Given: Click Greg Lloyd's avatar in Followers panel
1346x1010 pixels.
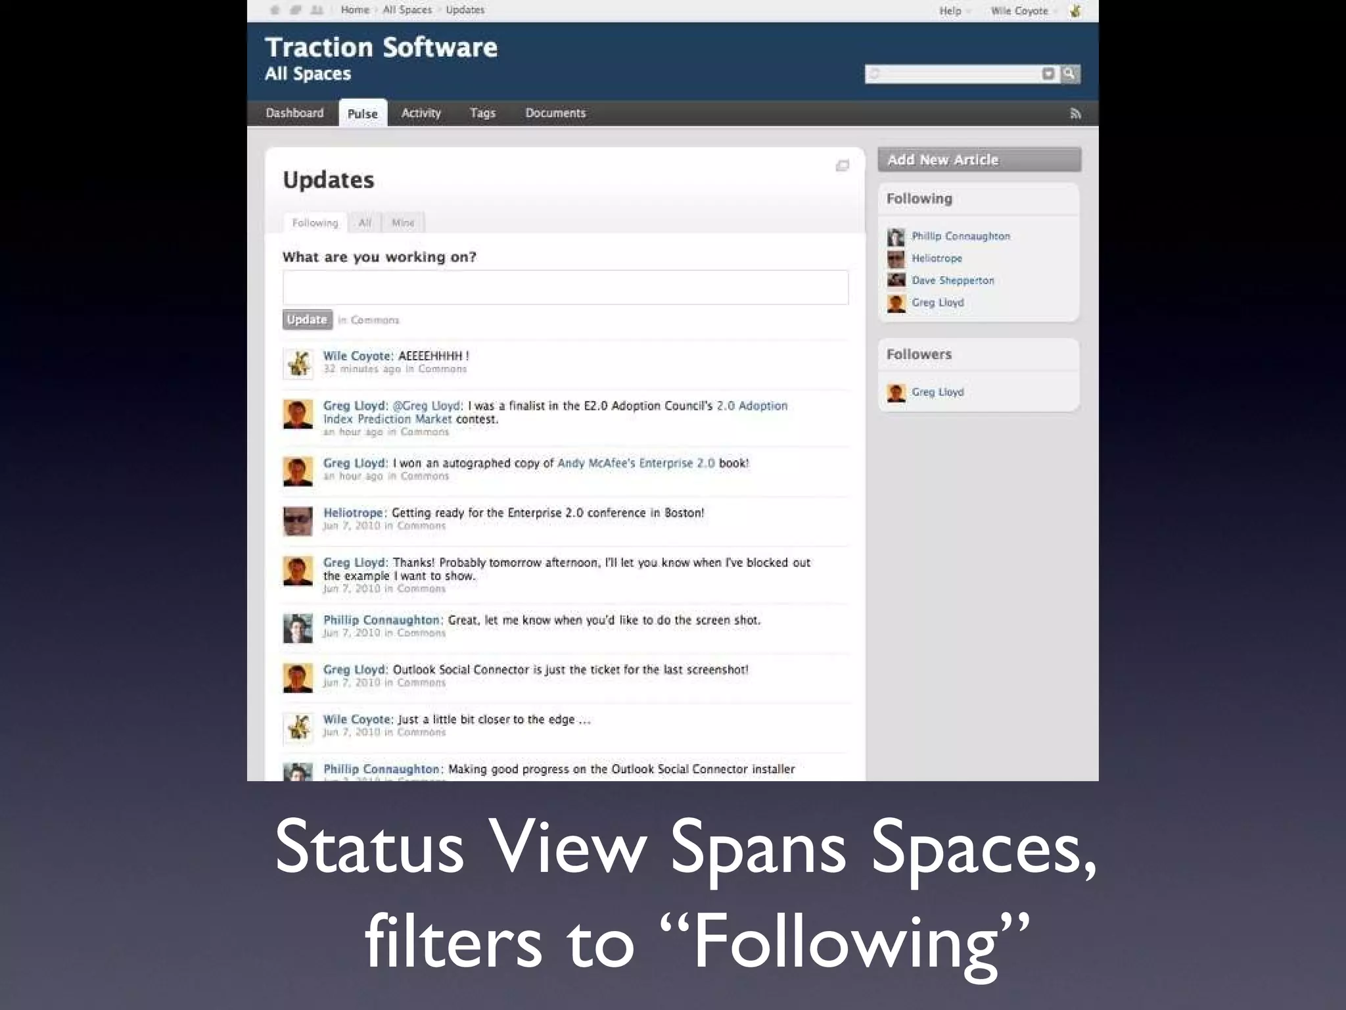Looking at the screenshot, I should 896,393.
